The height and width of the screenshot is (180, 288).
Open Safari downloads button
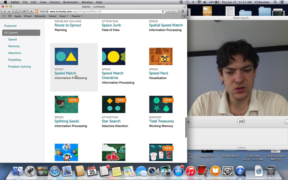(x=183, y=11)
